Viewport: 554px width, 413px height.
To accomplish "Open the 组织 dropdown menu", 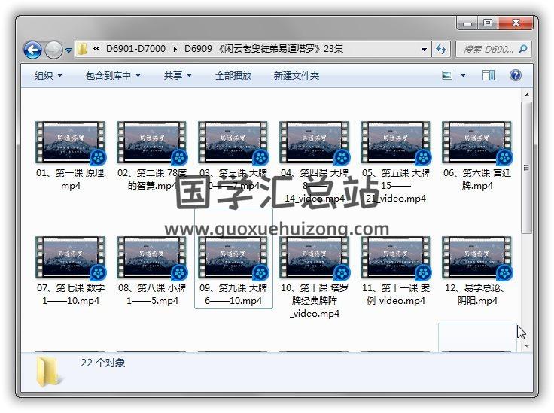I will [x=48, y=76].
